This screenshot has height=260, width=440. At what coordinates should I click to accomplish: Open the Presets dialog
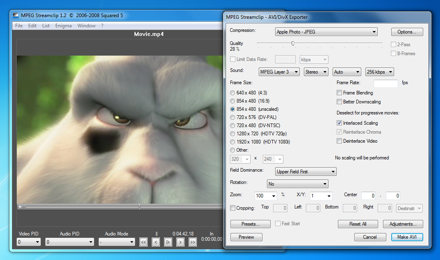point(250,224)
